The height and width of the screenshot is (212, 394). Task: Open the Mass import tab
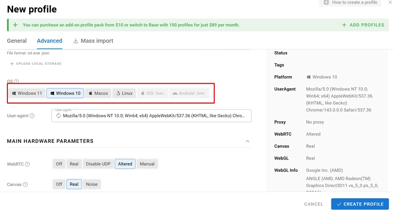click(x=93, y=41)
